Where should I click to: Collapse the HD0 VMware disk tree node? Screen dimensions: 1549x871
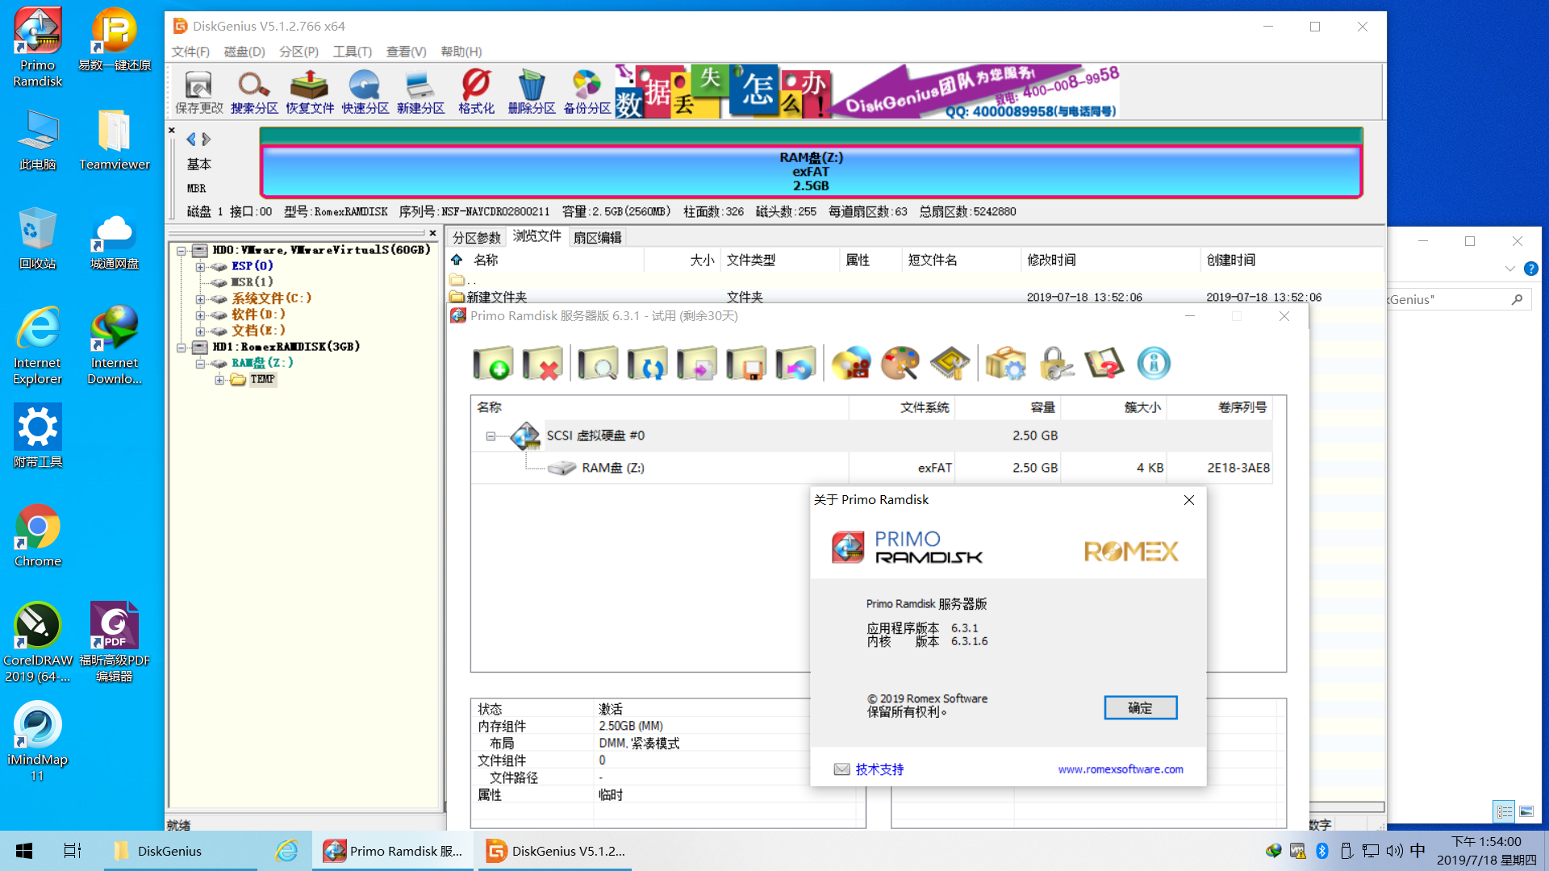coord(182,251)
